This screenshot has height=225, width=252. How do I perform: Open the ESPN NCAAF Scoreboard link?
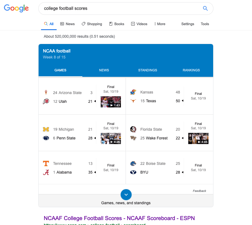[119, 218]
